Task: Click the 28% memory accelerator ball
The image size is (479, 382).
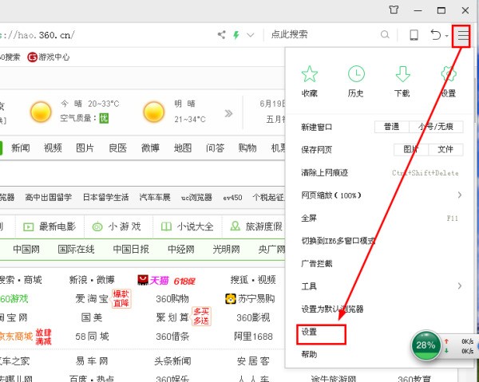Action: [426, 345]
